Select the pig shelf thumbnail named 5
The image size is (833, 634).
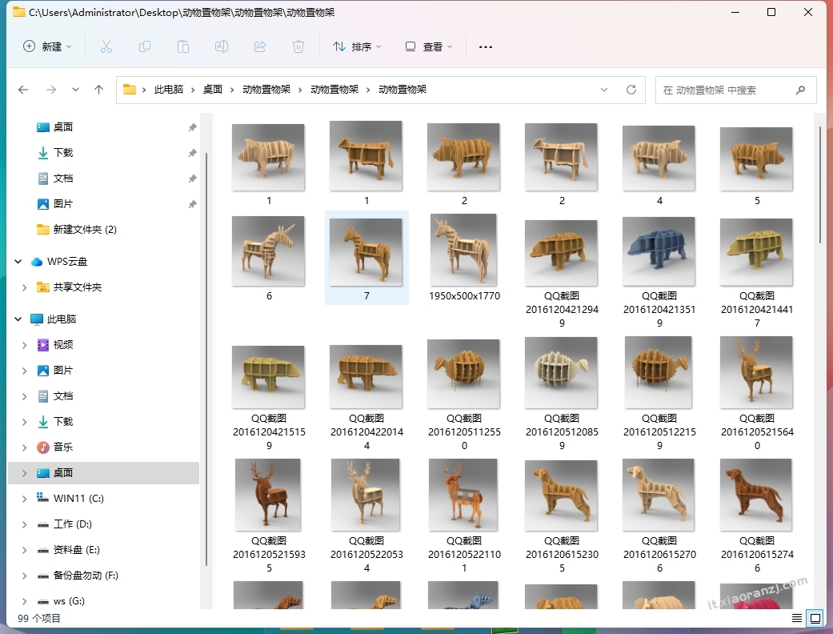click(x=756, y=158)
